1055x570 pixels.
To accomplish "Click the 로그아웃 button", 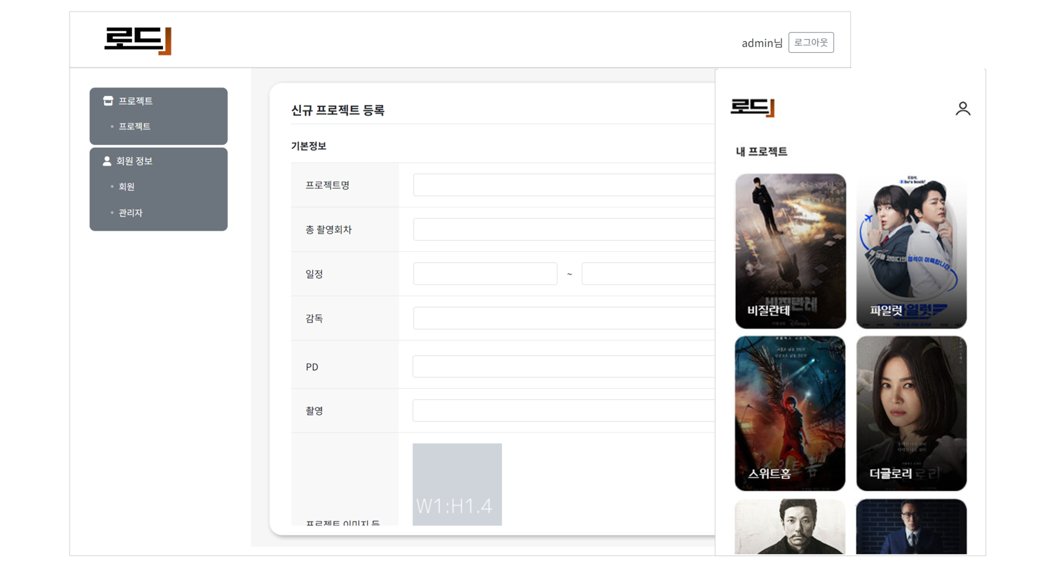I will pyautogui.click(x=811, y=42).
